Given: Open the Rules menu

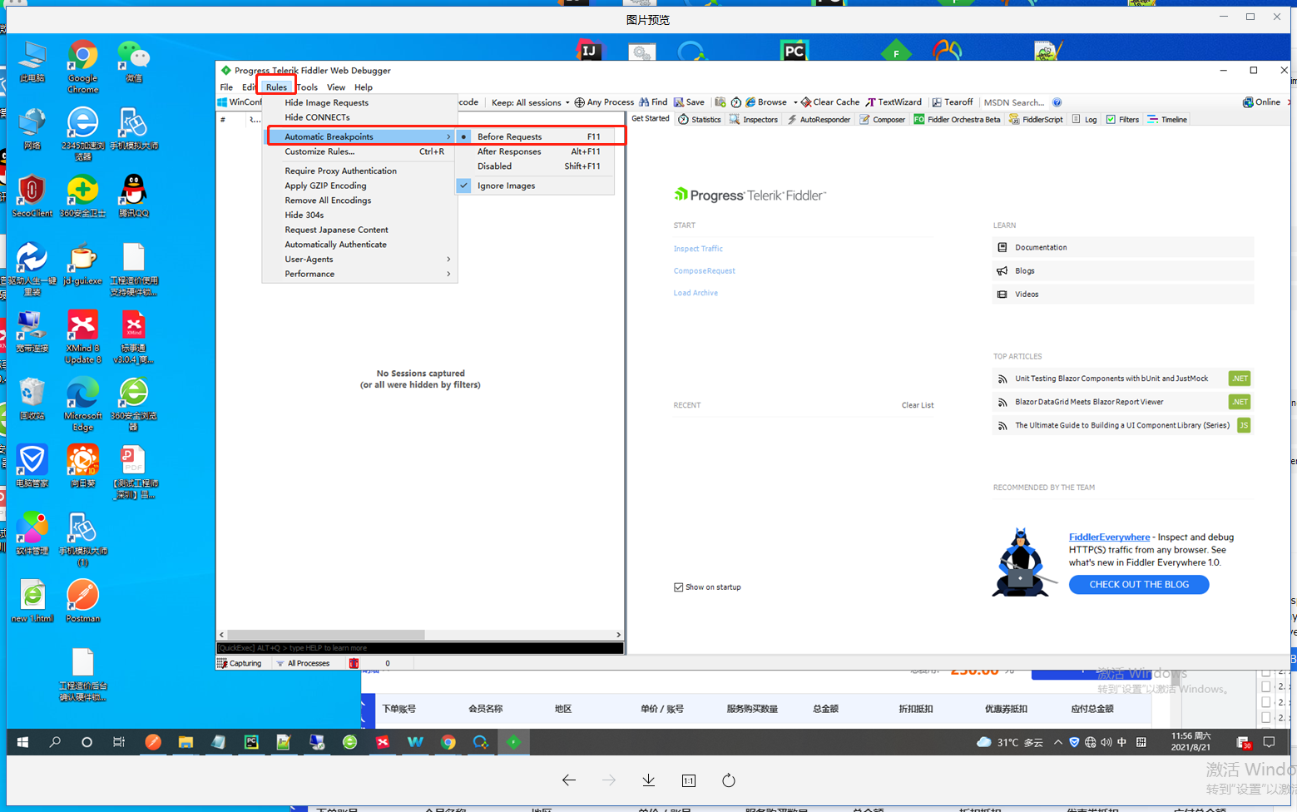Looking at the screenshot, I should [276, 87].
